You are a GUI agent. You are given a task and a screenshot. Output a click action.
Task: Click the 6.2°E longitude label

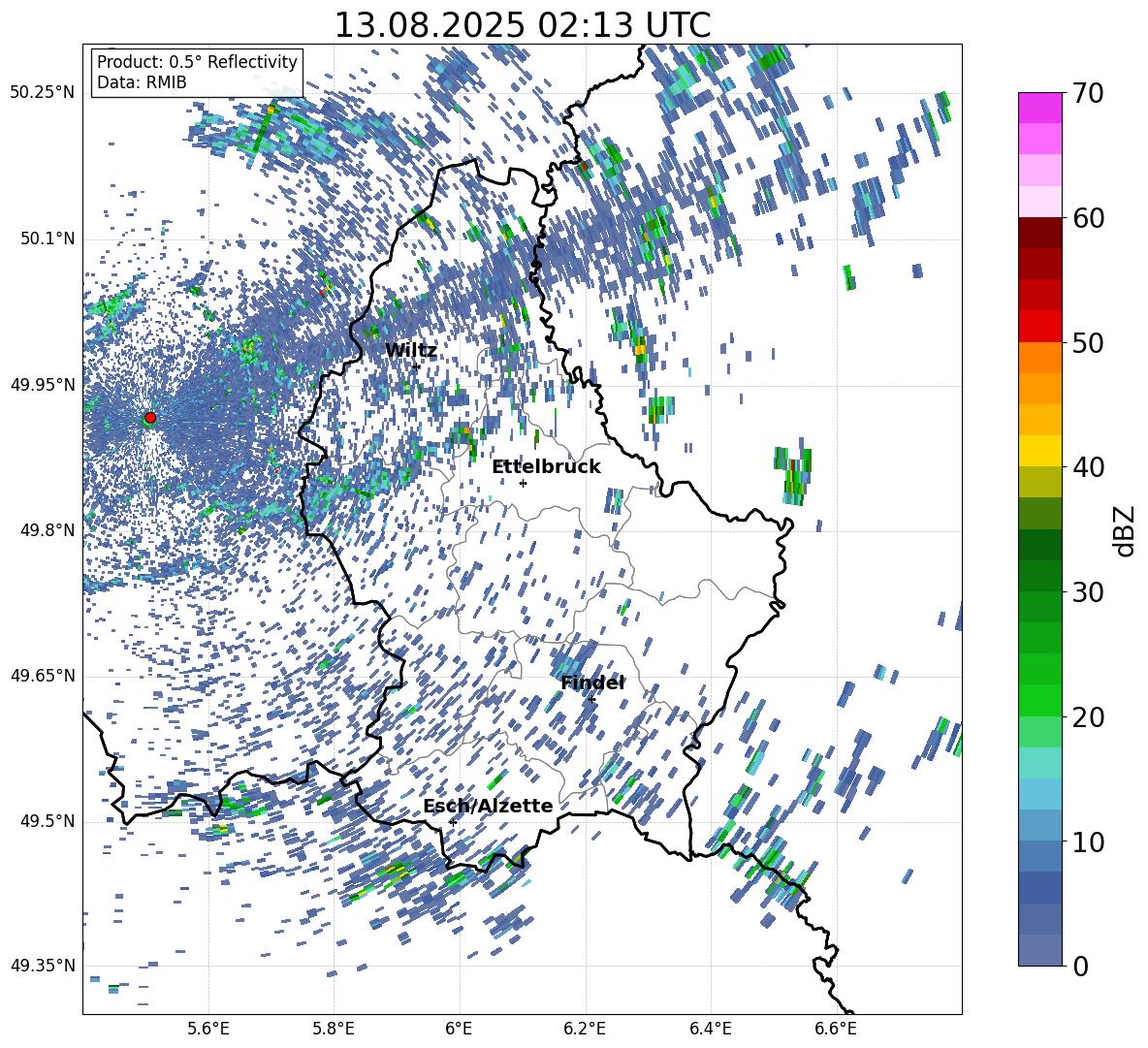point(585,1029)
